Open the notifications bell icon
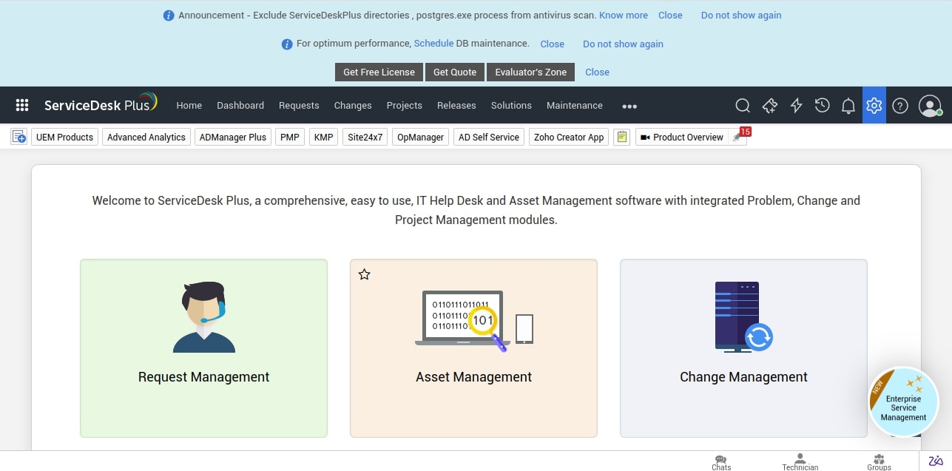This screenshot has width=952, height=471. pos(848,106)
